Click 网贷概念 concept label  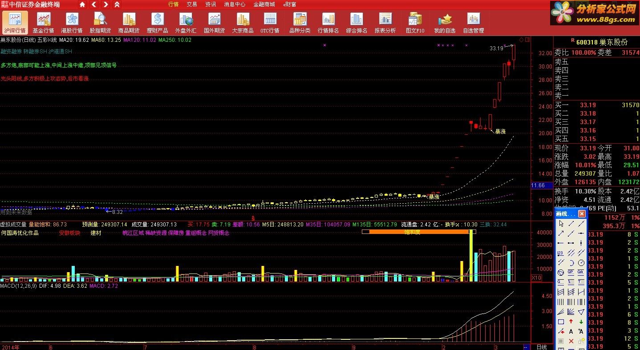218,233
